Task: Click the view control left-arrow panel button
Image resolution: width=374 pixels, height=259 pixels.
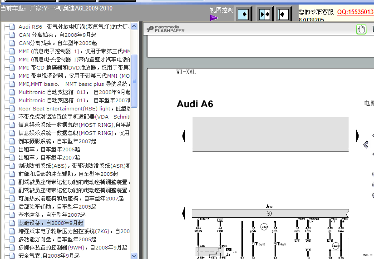Action: pos(283,15)
